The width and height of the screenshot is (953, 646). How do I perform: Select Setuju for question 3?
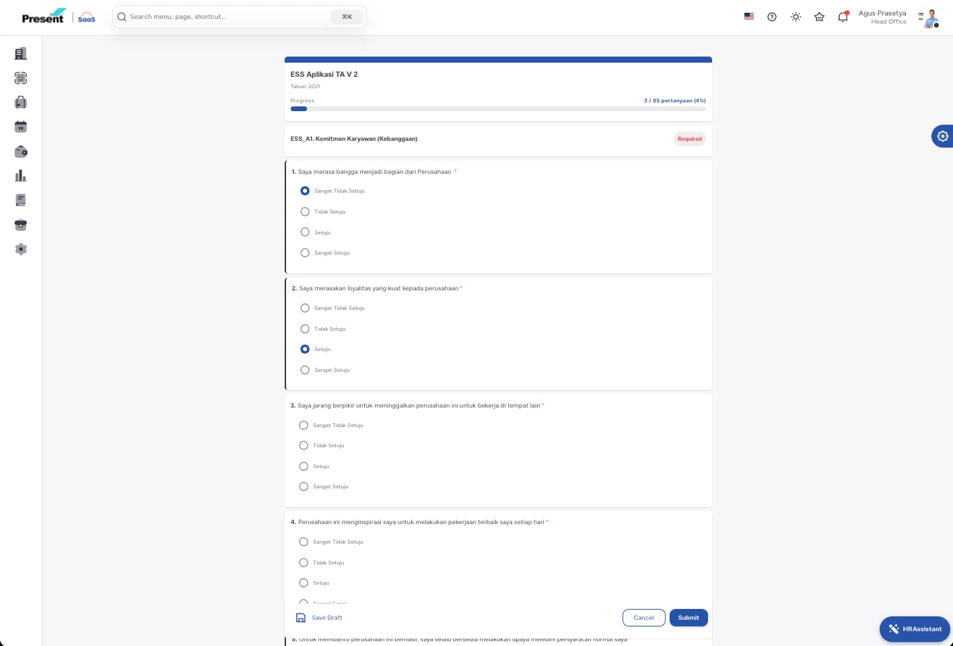point(304,466)
